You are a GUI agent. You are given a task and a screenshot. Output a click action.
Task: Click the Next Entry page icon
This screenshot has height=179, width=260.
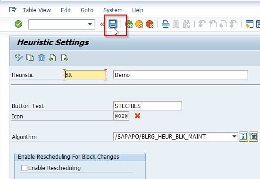click(x=64, y=58)
